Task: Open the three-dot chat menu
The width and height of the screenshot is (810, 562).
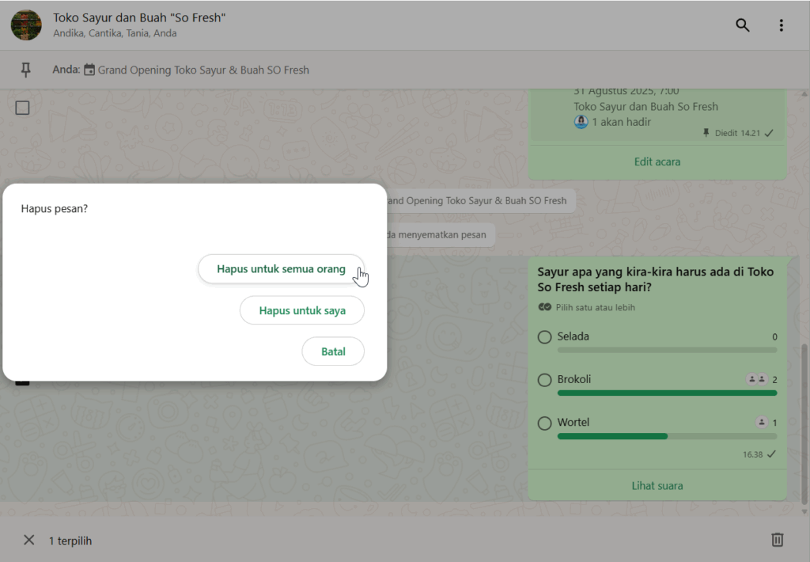Action: click(x=781, y=25)
